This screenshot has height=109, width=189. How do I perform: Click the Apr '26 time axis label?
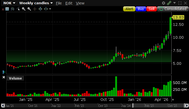tap(161, 100)
